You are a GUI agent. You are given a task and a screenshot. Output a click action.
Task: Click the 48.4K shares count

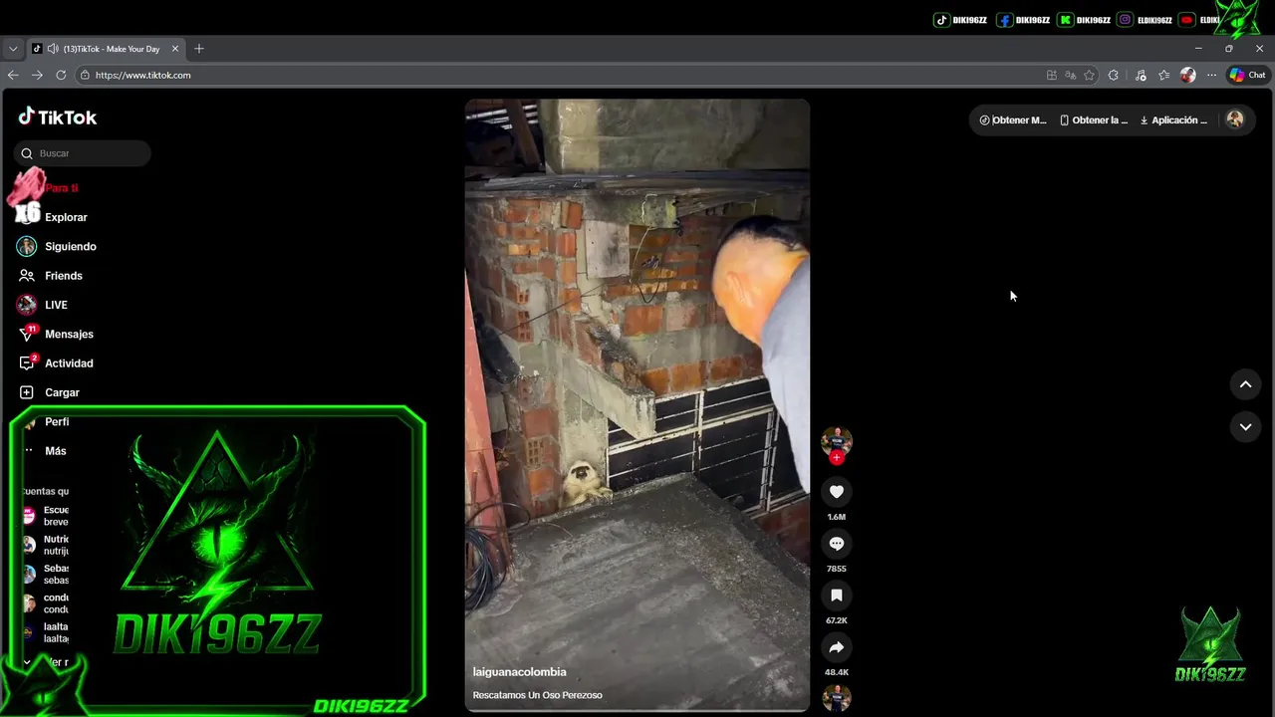click(x=837, y=672)
